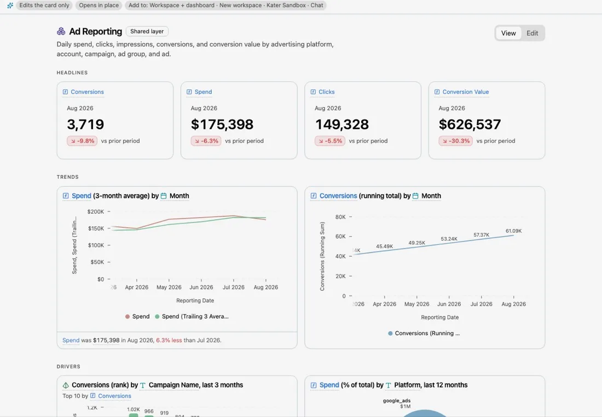The image size is (602, 417).
Task: Click the metric icon on Spend 3-month average chart
Action: (66, 196)
